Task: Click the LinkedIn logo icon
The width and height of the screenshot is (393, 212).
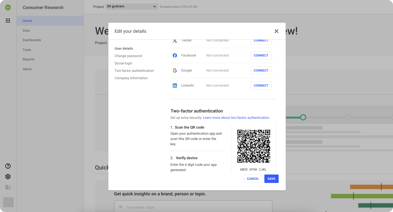Action: coord(175,86)
